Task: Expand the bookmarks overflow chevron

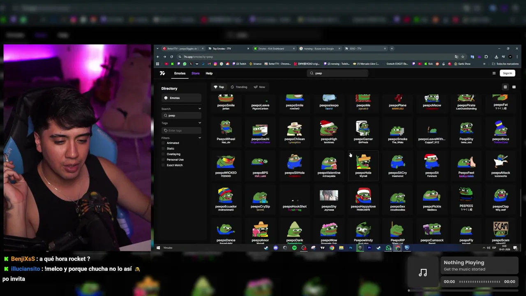Action: click(x=484, y=64)
